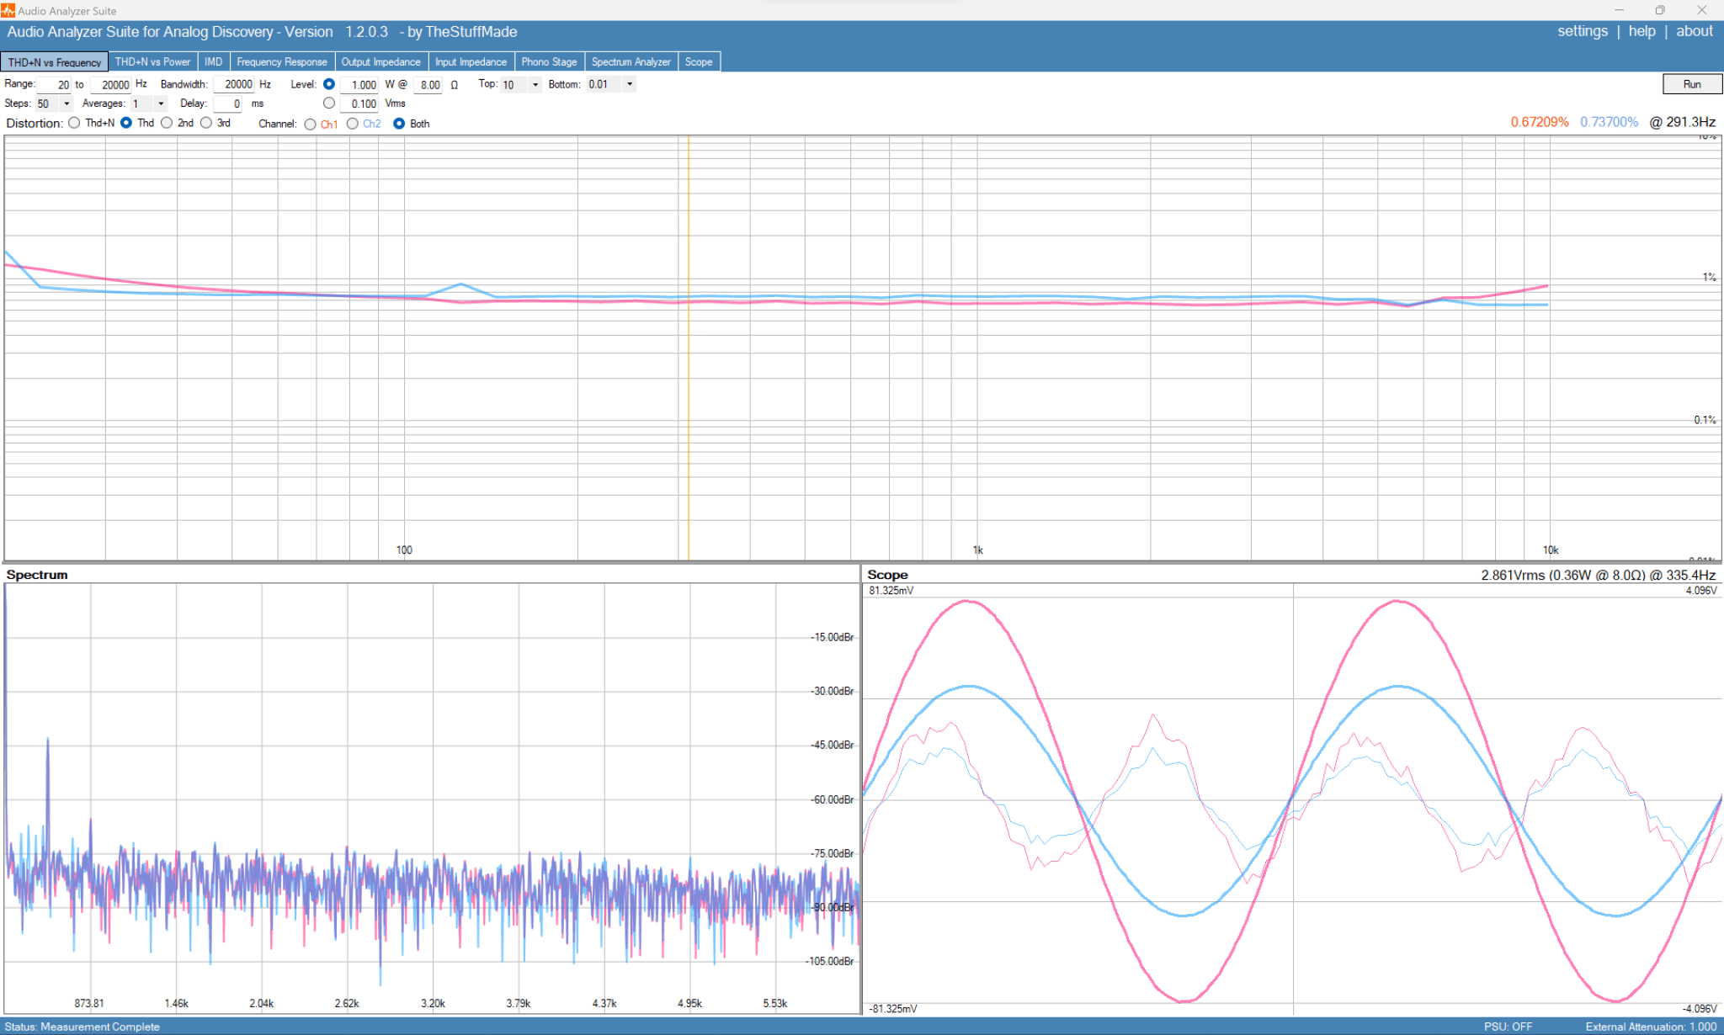This screenshot has width=1724, height=1035.
Task: Select the level in Watts radio button
Action: tap(329, 84)
